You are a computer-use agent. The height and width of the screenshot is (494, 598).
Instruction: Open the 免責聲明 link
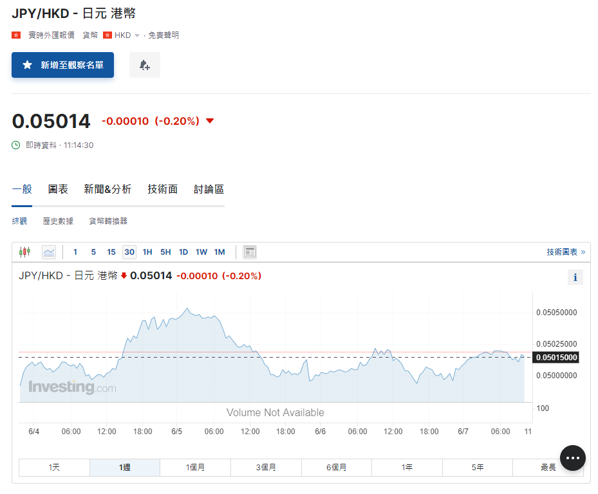coord(163,35)
